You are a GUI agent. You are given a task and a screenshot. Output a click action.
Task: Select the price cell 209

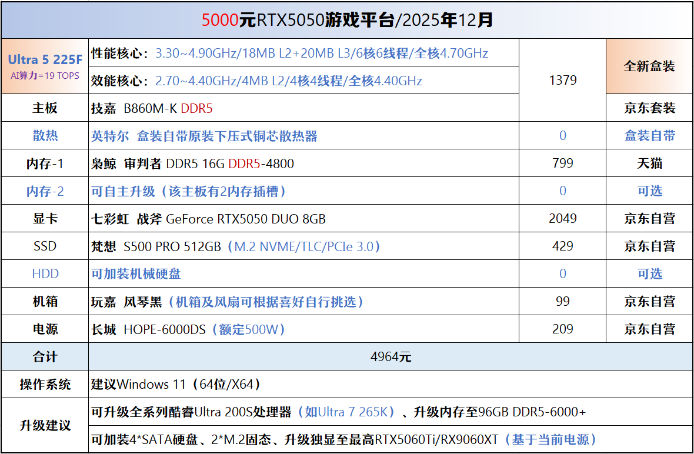(562, 329)
